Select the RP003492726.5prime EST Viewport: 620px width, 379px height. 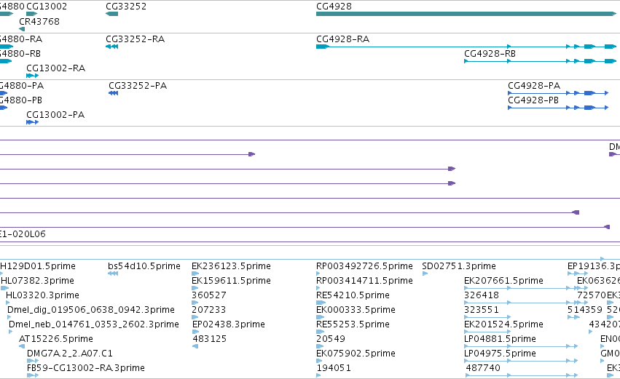[x=364, y=266]
